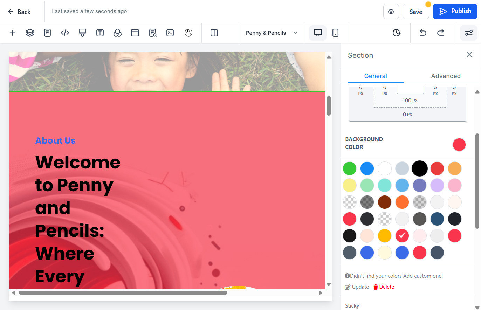Undo the last change

coord(423,33)
